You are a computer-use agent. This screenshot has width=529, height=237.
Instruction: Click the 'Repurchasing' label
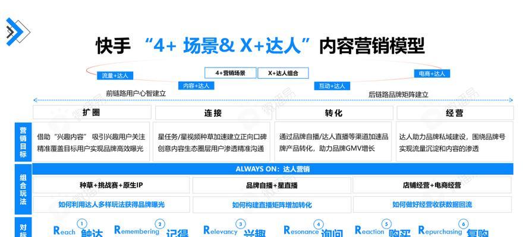pyautogui.click(x=440, y=231)
